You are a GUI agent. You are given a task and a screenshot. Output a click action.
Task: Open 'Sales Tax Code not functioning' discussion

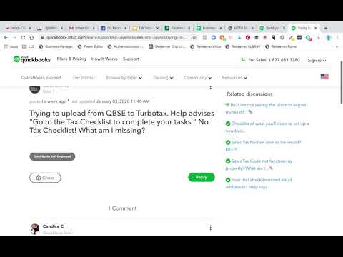pos(259,164)
